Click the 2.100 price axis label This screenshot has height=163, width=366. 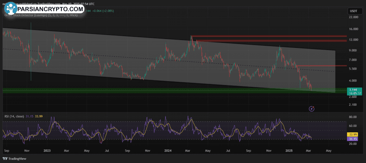pos(353,105)
